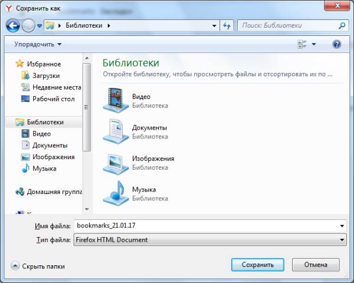The image size is (354, 283).
Task: Click the search magnifier icon
Action: pos(342,26)
